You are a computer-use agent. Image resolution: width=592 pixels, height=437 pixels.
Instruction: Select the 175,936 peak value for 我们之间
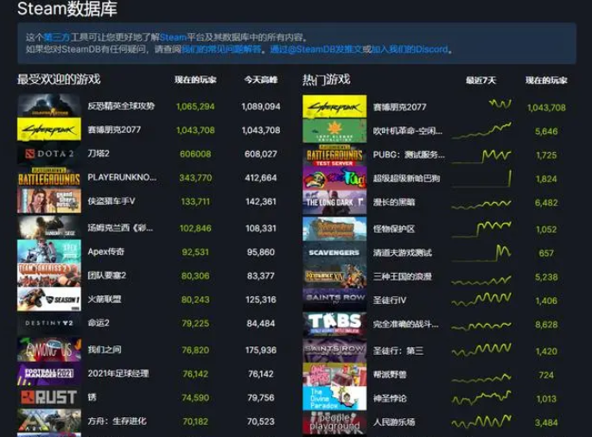tap(260, 350)
